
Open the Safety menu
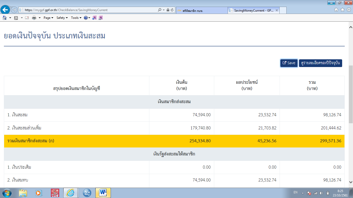(x=62, y=18)
